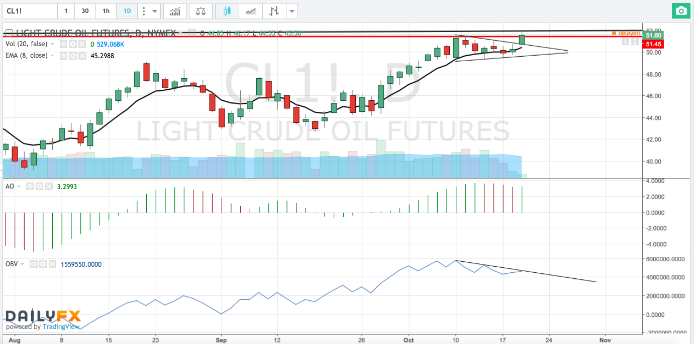This screenshot has height=344, width=694.
Task: Toggle visibility eye of AO indicator
Action: pos(30,187)
